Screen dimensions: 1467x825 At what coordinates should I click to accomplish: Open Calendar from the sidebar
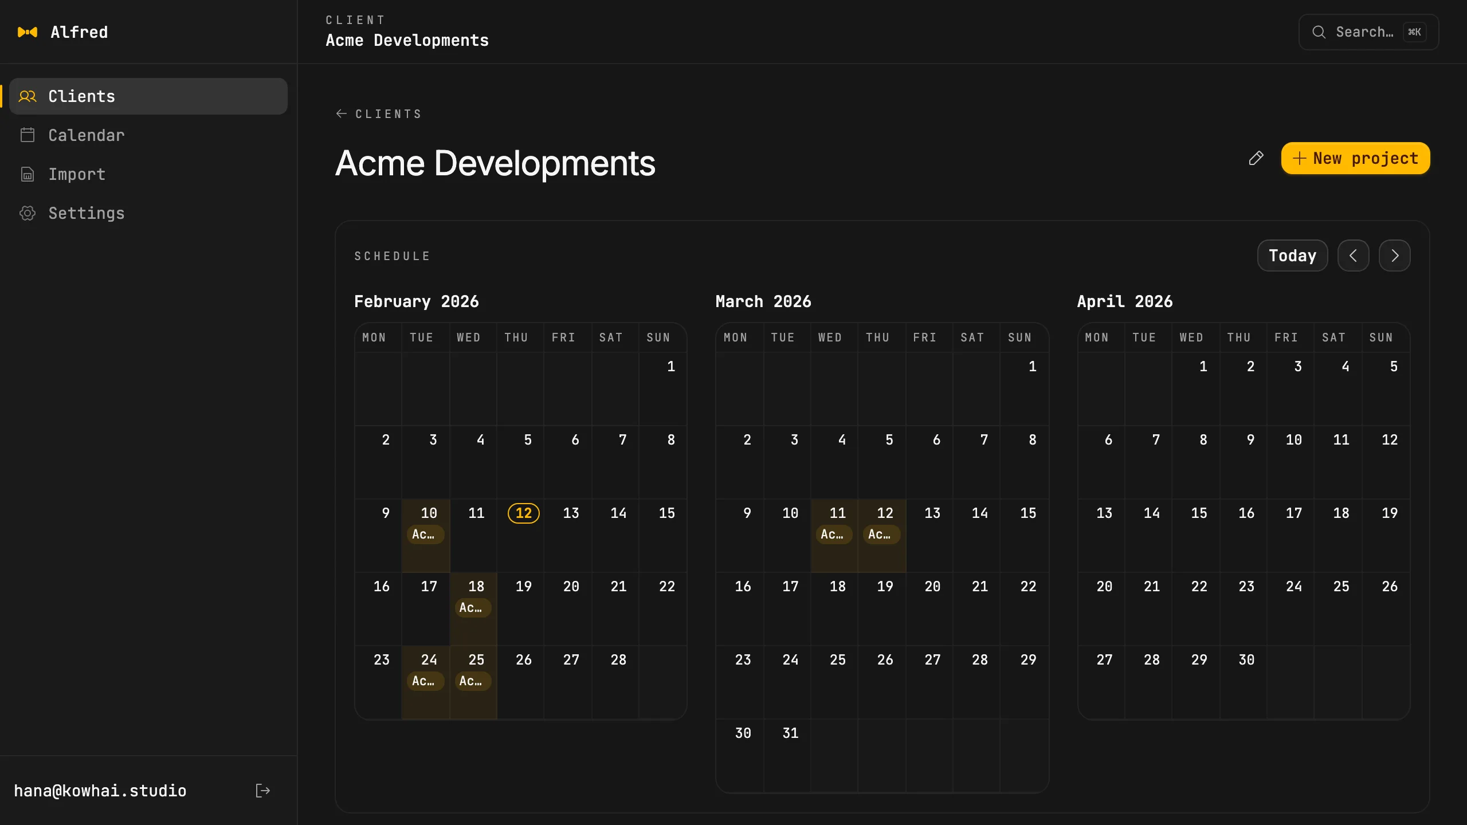(148, 135)
